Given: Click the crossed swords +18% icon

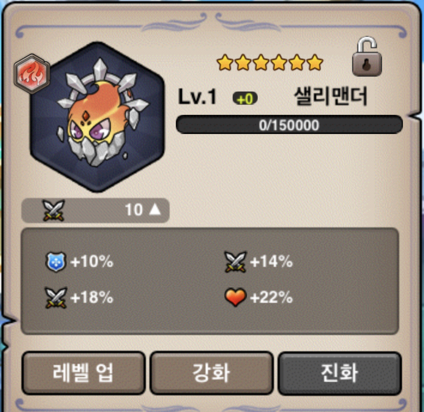Looking at the screenshot, I should (56, 298).
